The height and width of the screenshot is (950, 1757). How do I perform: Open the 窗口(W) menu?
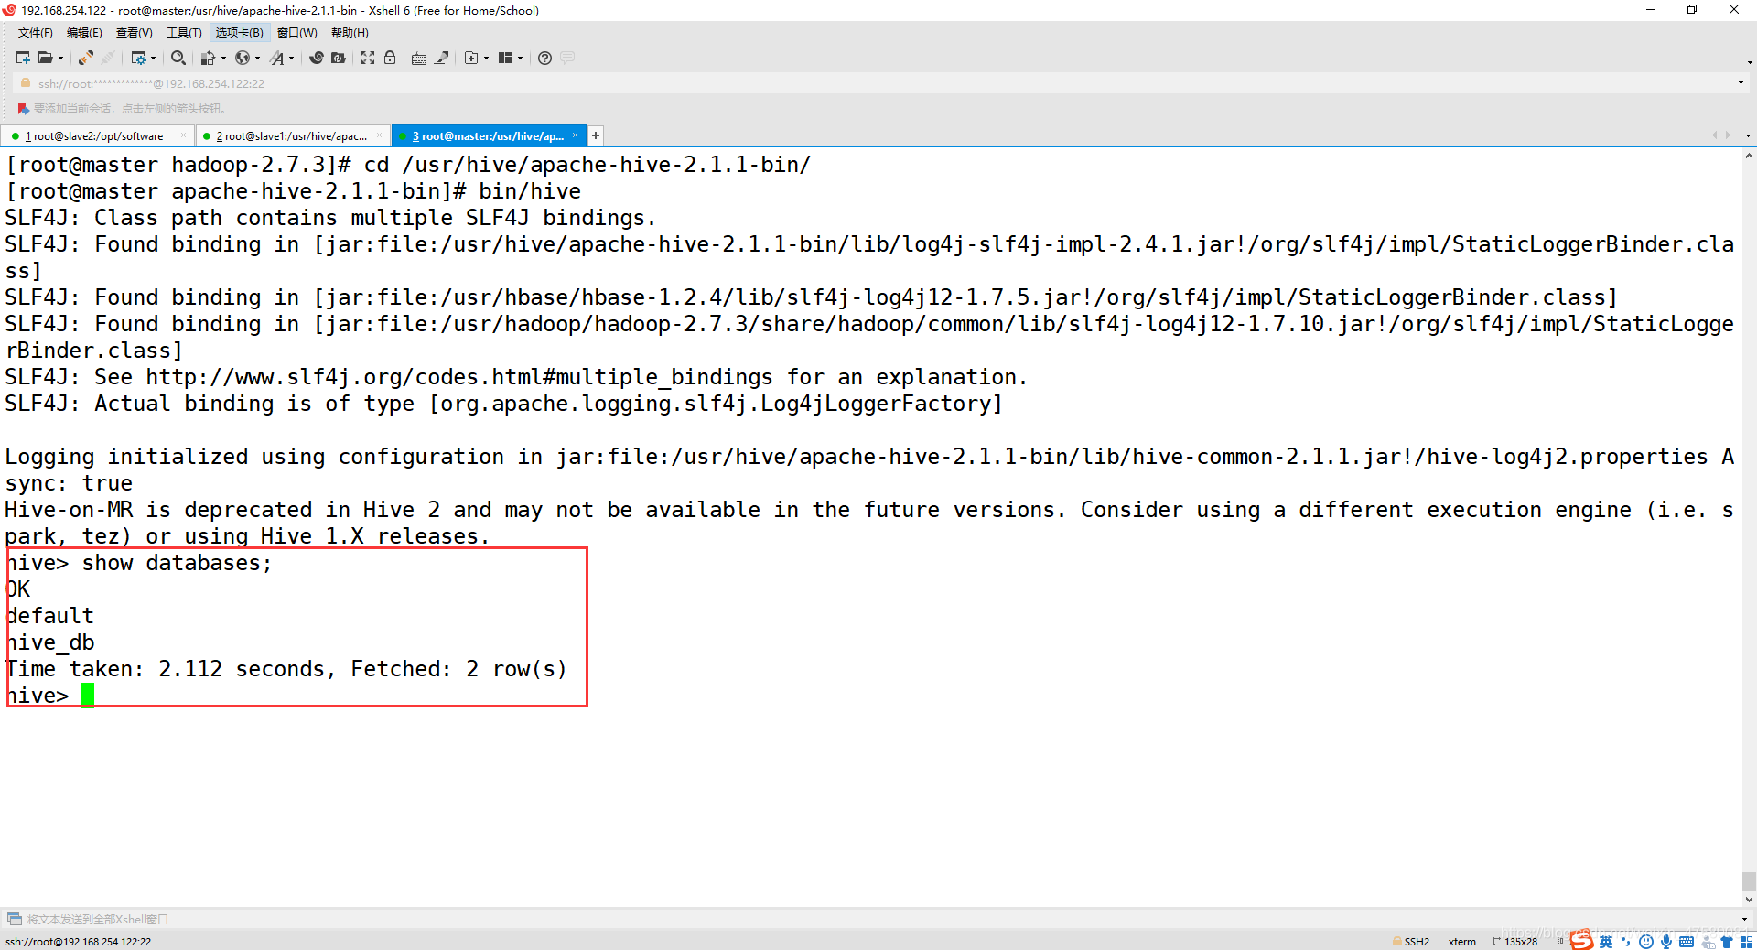(x=297, y=33)
